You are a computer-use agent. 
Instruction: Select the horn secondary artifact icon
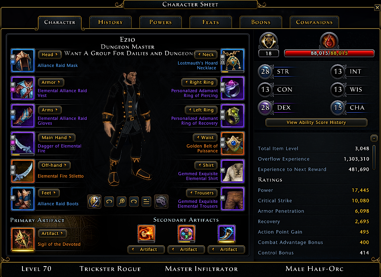227,234
